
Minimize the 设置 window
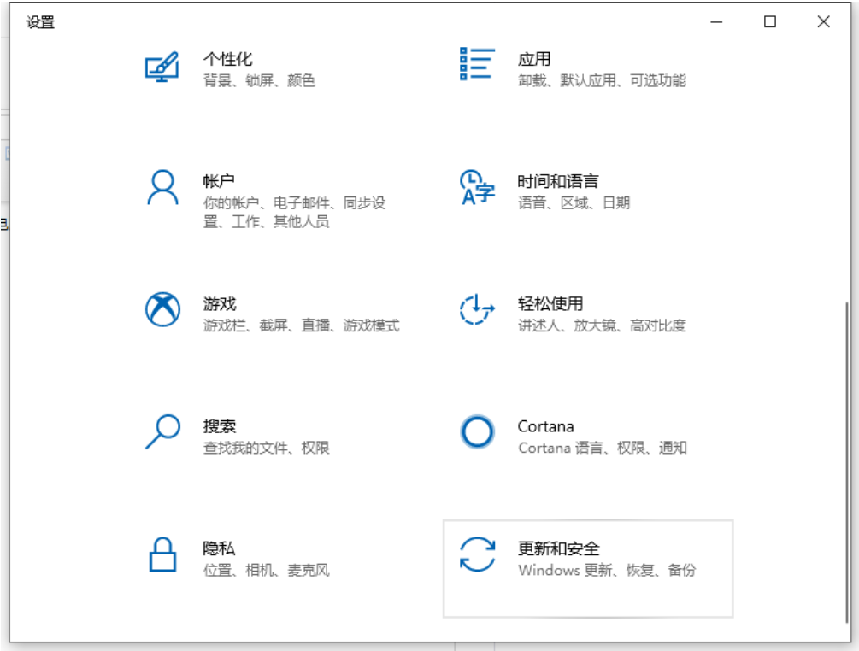point(716,22)
